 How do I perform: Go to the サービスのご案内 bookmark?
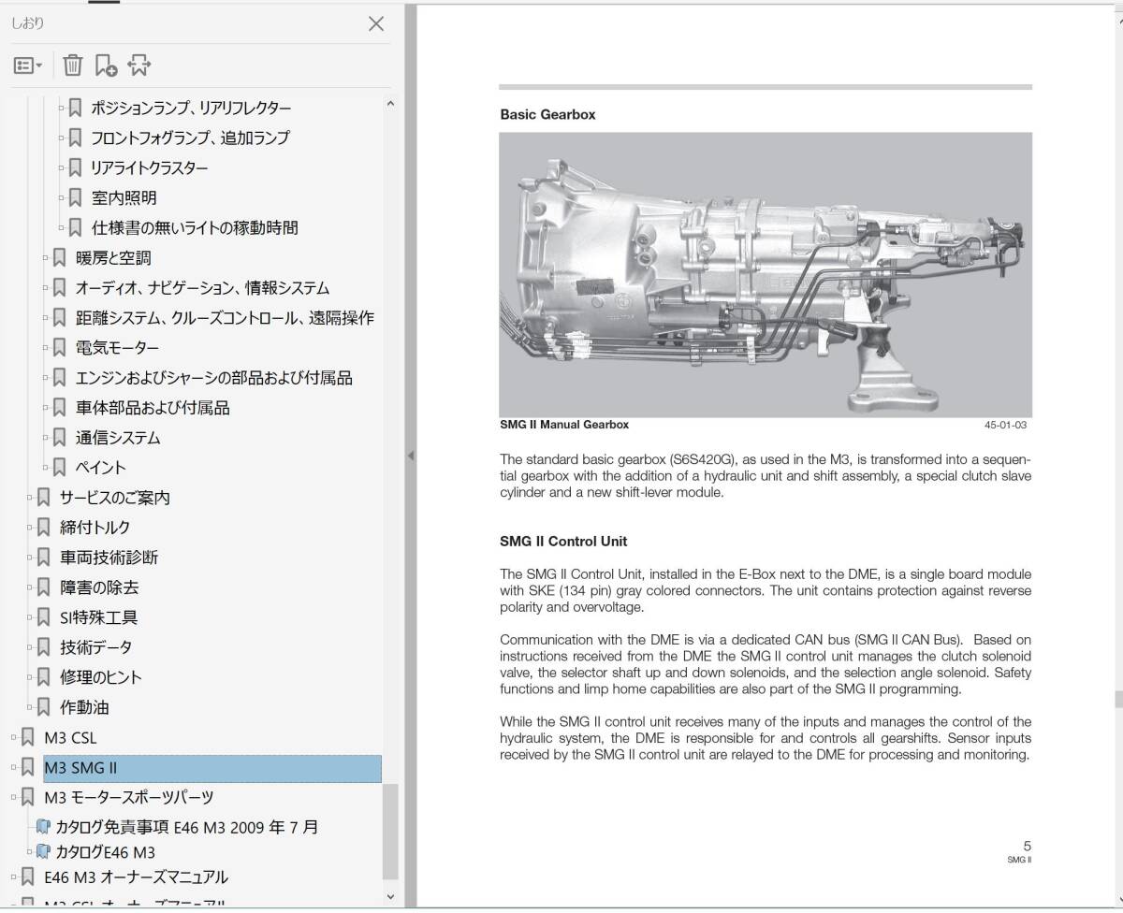click(x=115, y=498)
